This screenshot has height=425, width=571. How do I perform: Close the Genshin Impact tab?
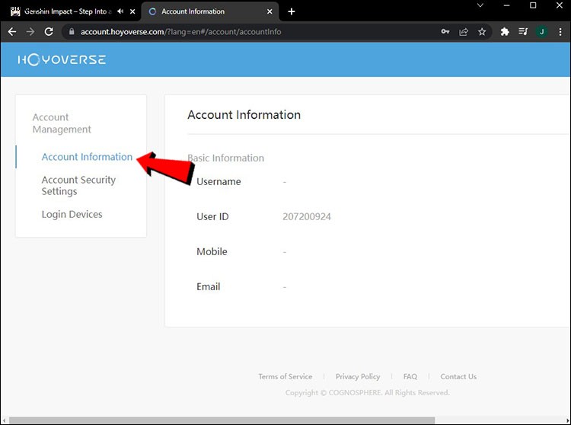(x=132, y=11)
